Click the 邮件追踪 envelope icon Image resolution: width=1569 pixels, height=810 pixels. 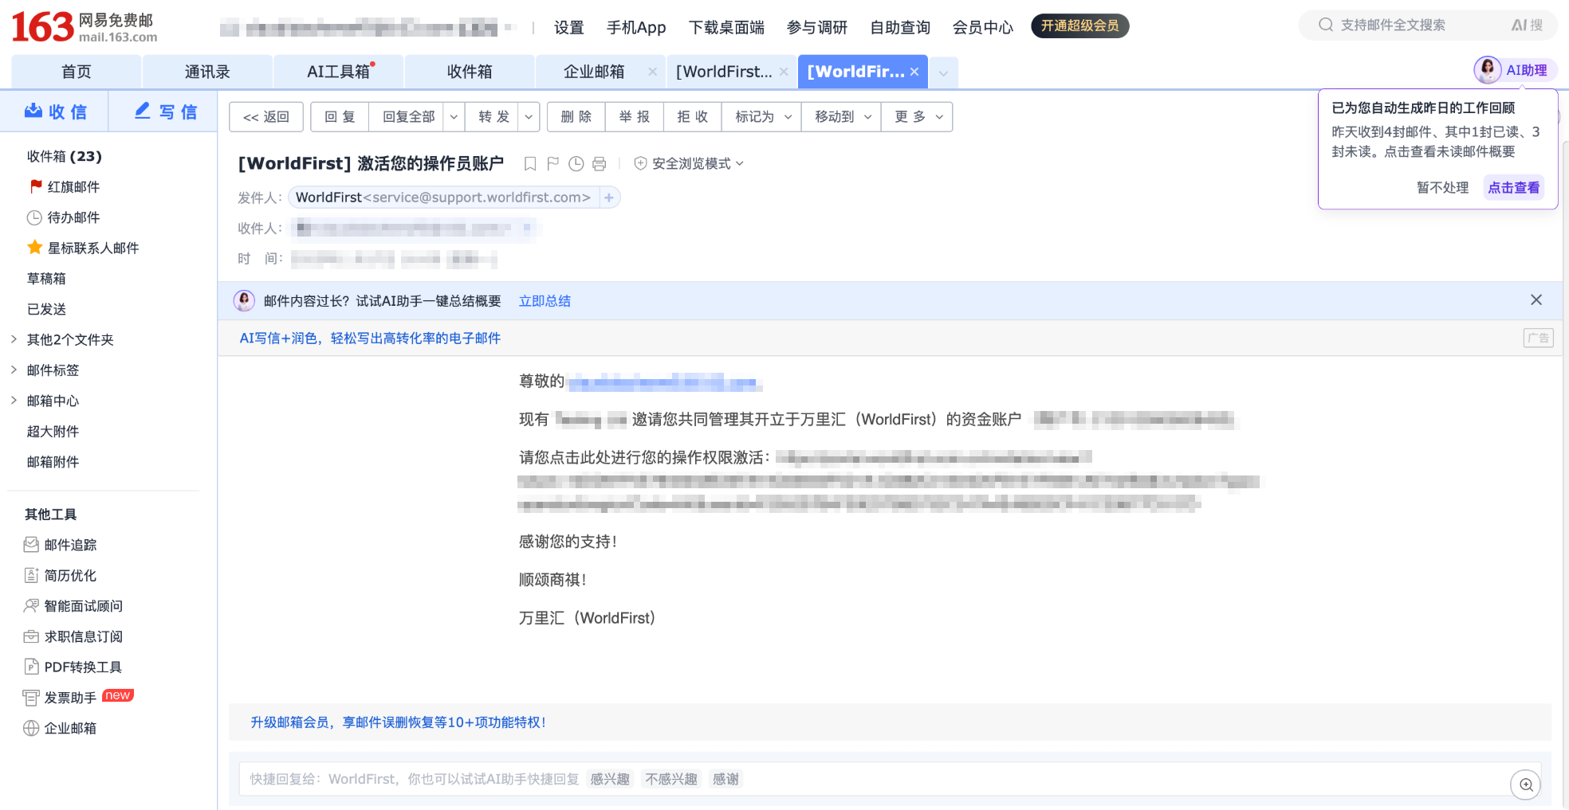click(x=31, y=545)
